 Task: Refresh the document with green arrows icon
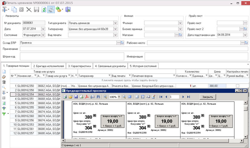44,10
